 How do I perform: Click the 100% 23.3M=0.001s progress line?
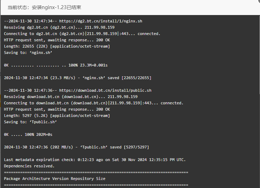(x=56, y=65)
